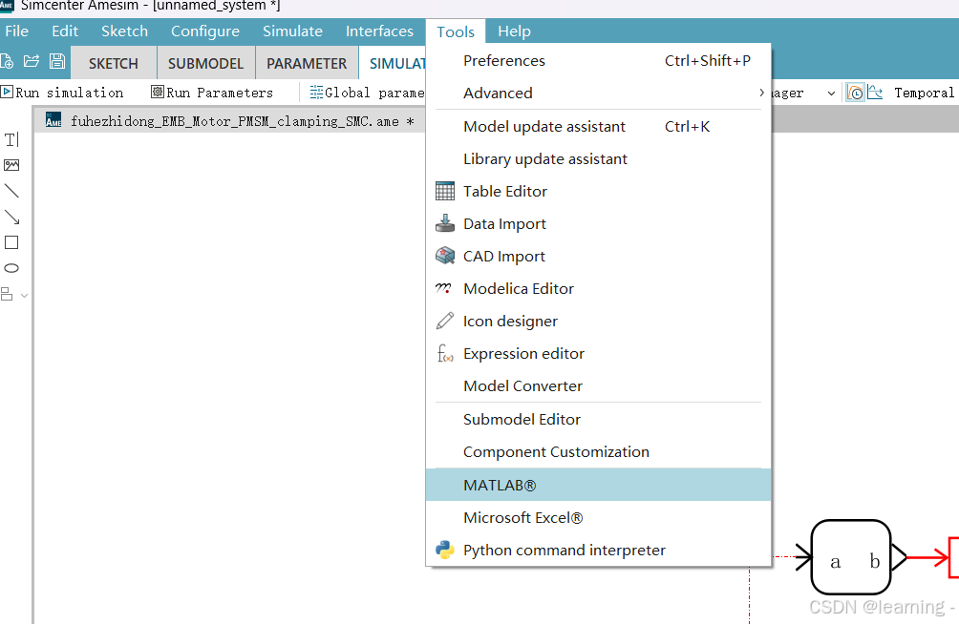Open the Simulate menu
The image size is (959, 624).
coord(292,31)
